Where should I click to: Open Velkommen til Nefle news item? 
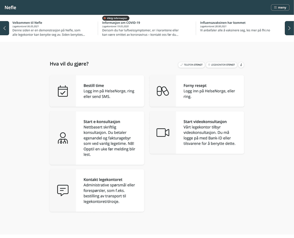click(x=27, y=23)
